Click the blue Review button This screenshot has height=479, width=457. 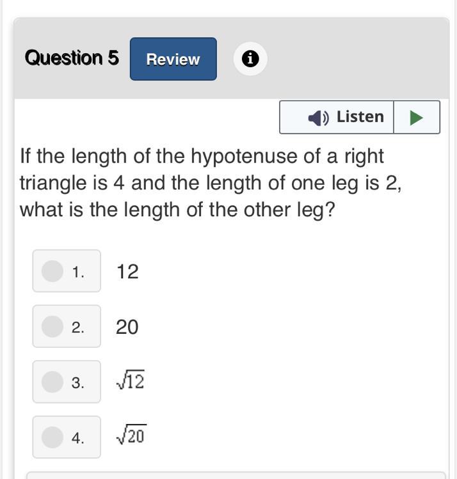pyautogui.click(x=173, y=59)
